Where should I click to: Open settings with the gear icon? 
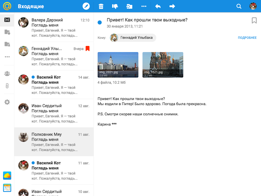(x=7, y=102)
